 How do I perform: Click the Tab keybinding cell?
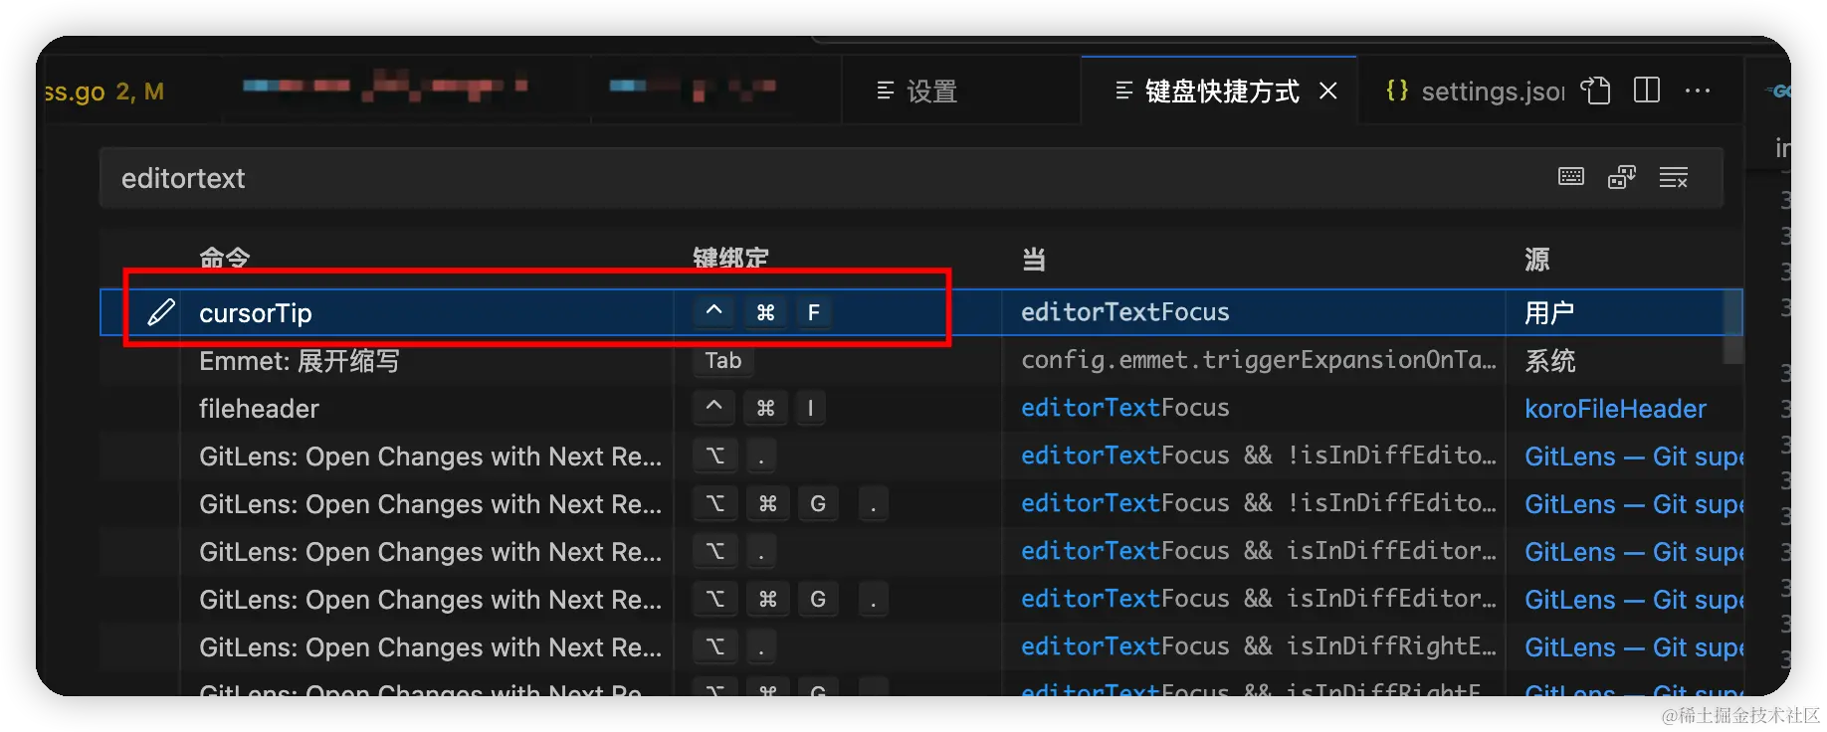tap(723, 360)
